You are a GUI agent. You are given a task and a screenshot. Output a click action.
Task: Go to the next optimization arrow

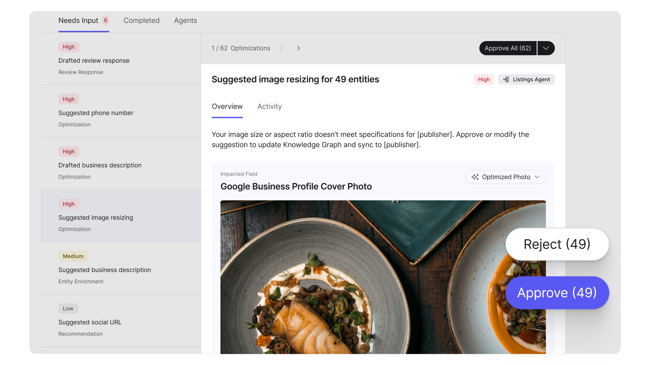point(298,48)
